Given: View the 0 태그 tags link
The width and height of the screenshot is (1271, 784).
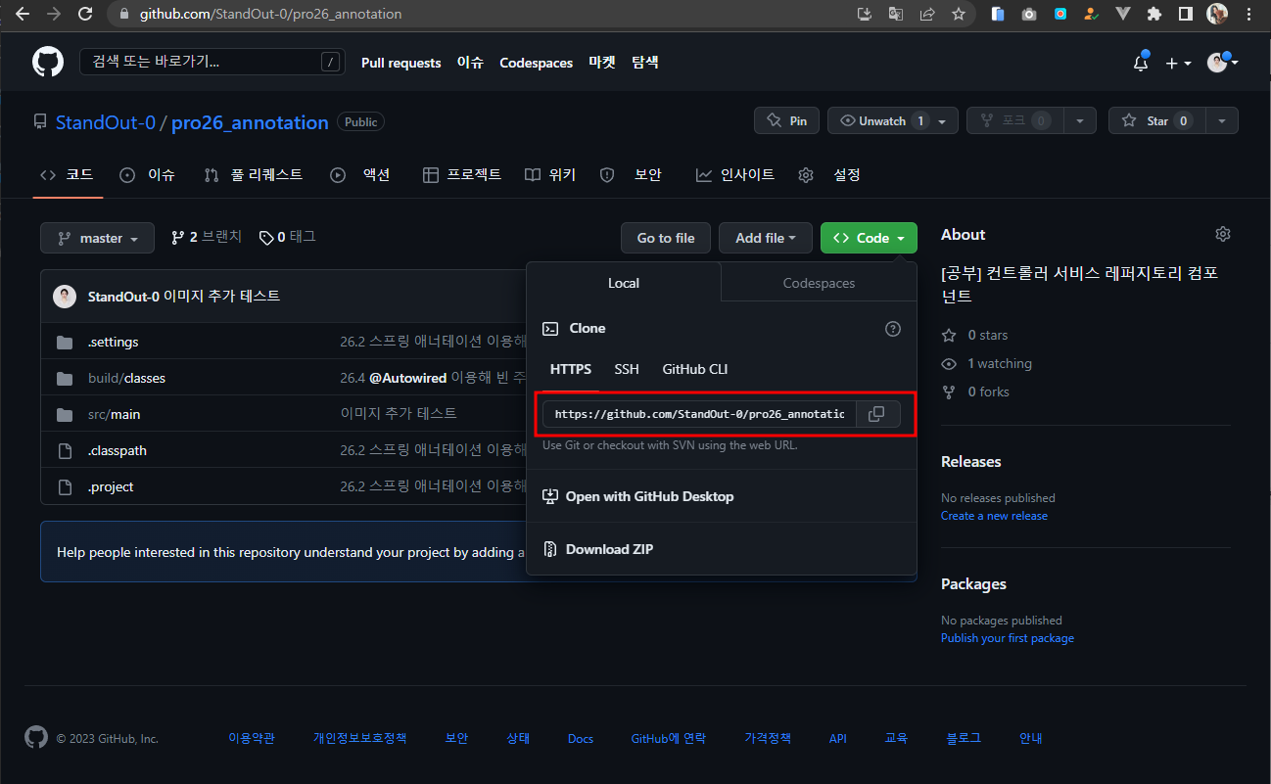Looking at the screenshot, I should pos(287,237).
